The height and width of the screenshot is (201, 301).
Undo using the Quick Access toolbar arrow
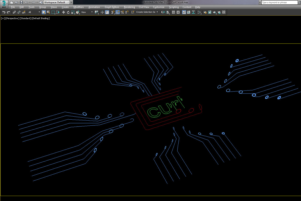pyautogui.click(x=26, y=2)
